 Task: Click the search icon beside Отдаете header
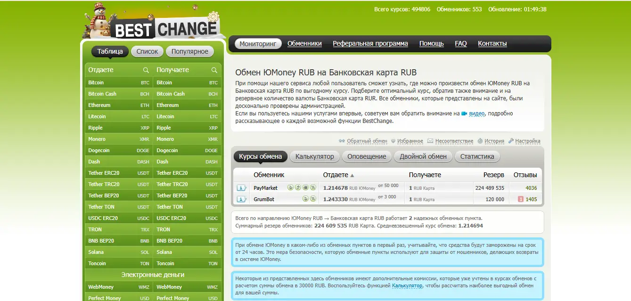click(x=146, y=70)
